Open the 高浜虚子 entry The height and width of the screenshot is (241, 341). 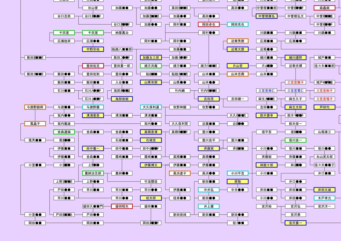(x=180, y=173)
